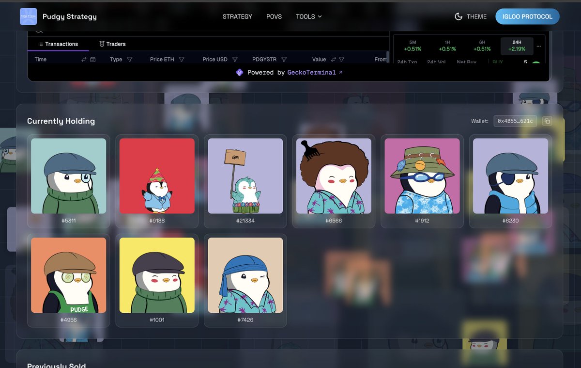Viewport: 581px width, 368px height.
Task: Click the swap icon next to the Time column
Action: coord(84,60)
